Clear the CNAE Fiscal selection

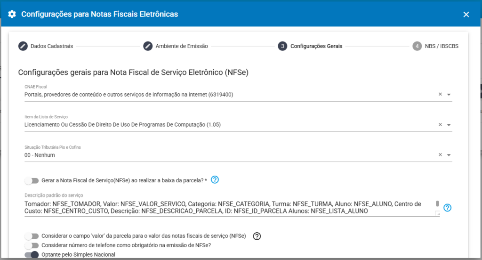coord(440,94)
